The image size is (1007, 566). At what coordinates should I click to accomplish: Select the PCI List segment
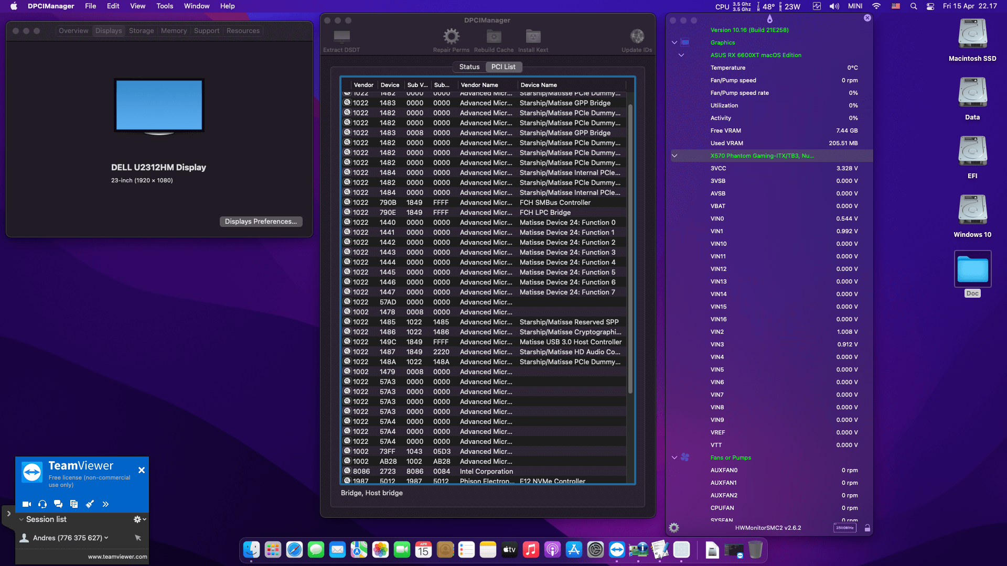(x=504, y=67)
